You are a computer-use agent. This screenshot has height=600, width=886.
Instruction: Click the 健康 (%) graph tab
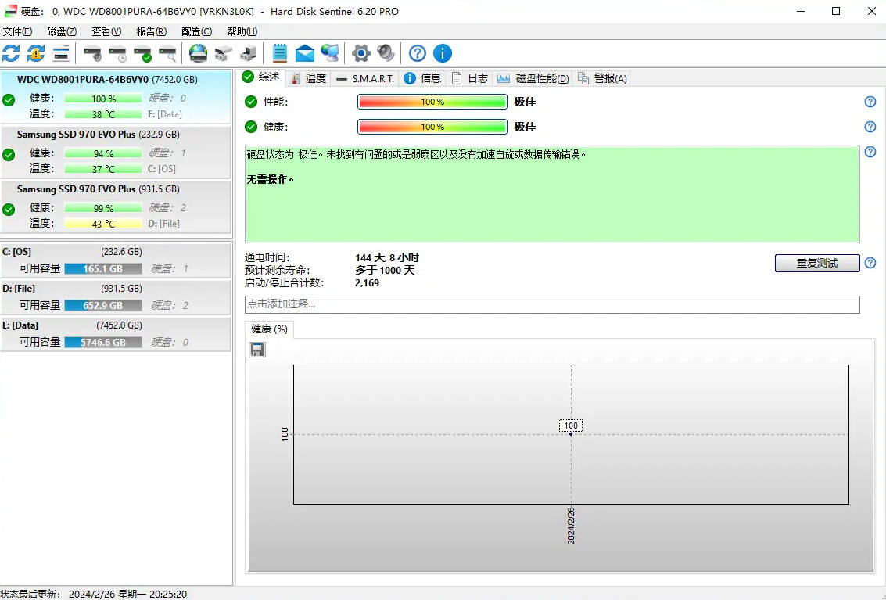click(270, 329)
